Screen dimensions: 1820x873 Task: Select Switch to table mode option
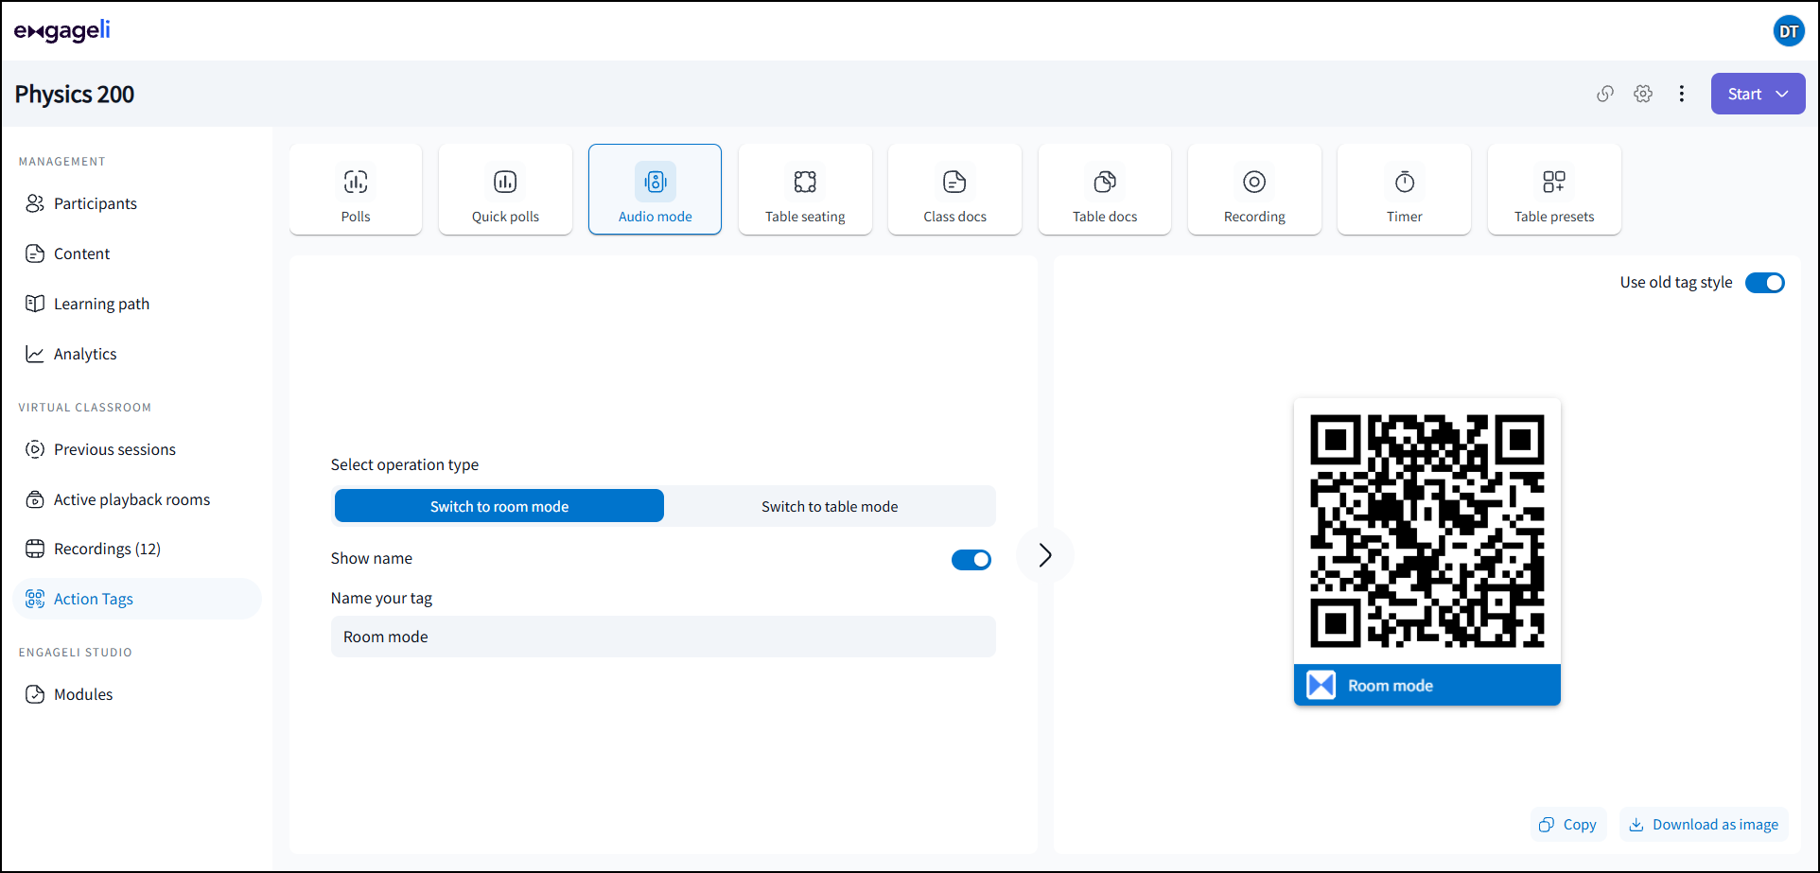click(830, 506)
